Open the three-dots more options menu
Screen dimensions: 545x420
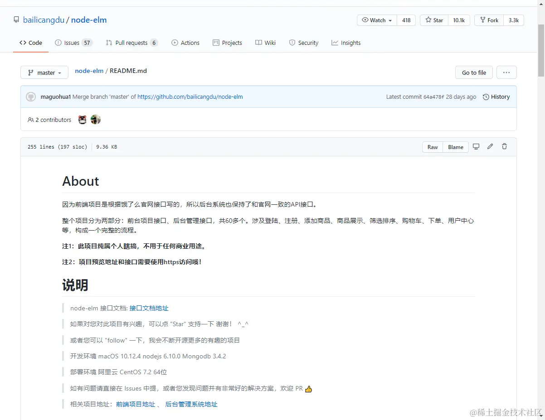[506, 72]
